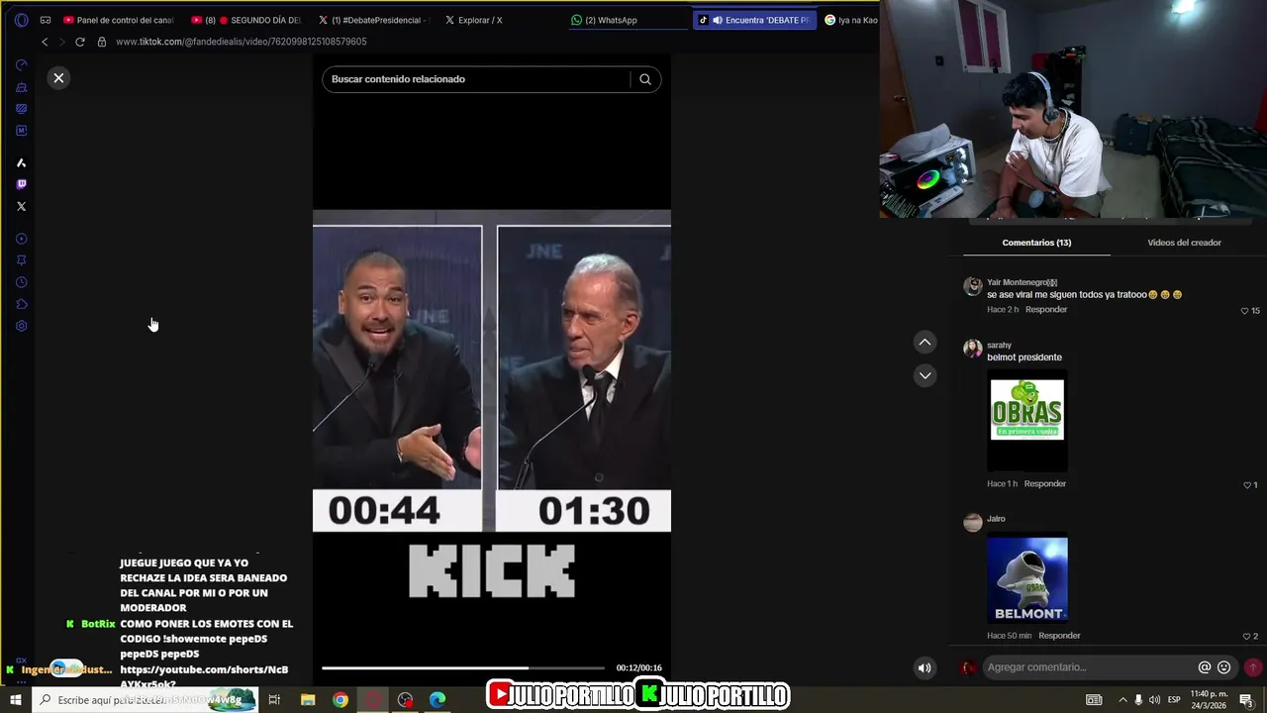
Task: Post comment with red arrow button
Action: 1253,667
